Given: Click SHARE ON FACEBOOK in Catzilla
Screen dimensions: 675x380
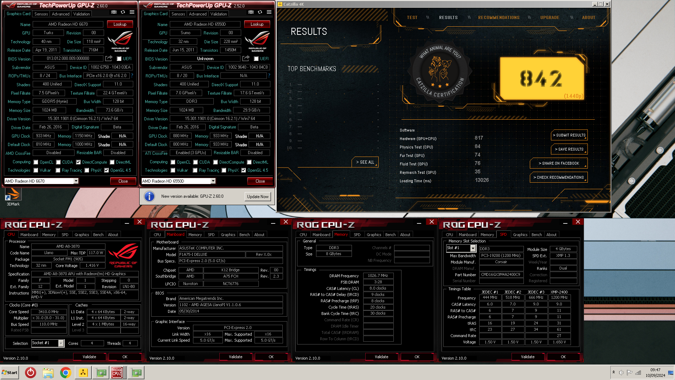Looking at the screenshot, I should click(559, 163).
